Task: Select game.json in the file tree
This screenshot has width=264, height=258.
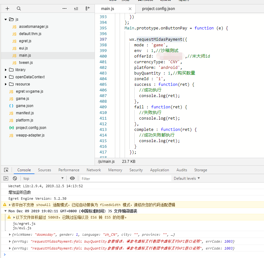Action: click(24, 106)
